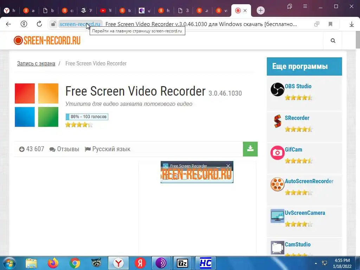
Task: Show hidden system tray icons
Action: [316, 263]
